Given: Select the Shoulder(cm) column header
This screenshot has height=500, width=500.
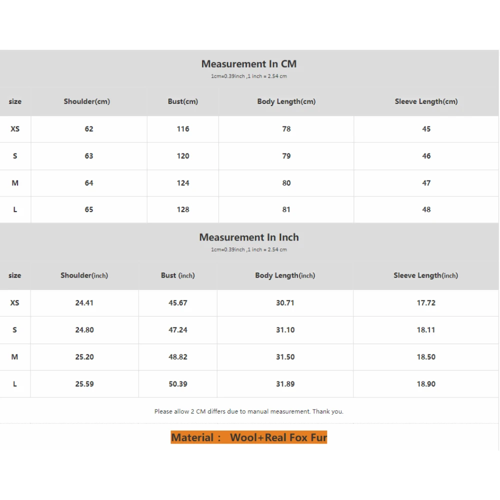Looking at the screenshot, I should click(86, 101).
